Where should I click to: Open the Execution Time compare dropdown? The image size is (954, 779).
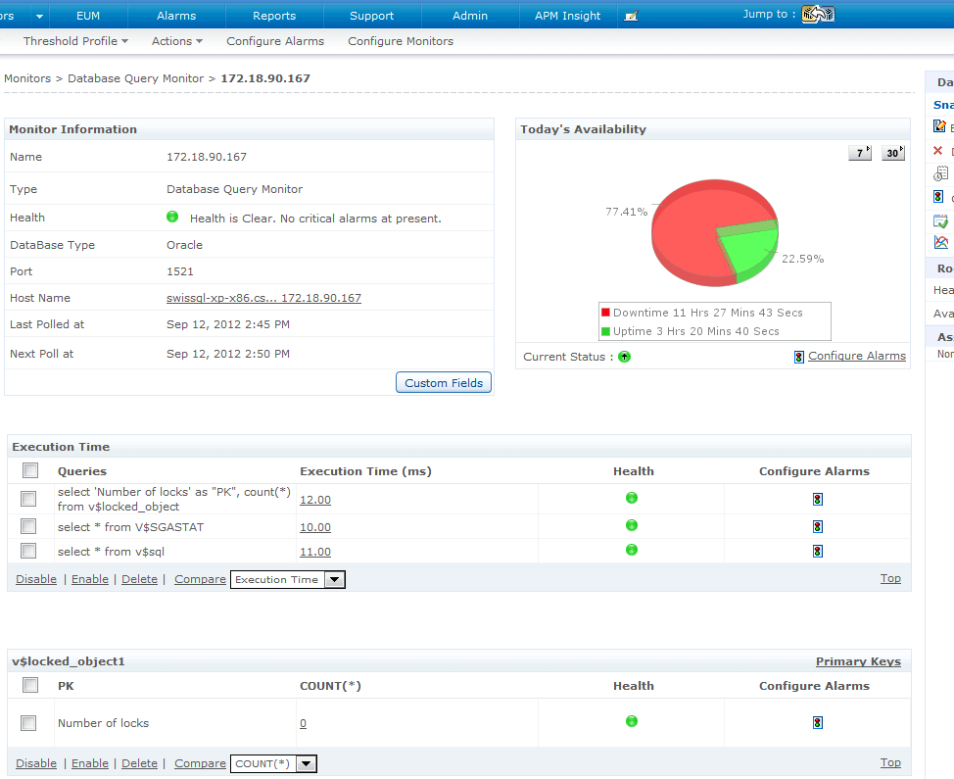pos(288,579)
